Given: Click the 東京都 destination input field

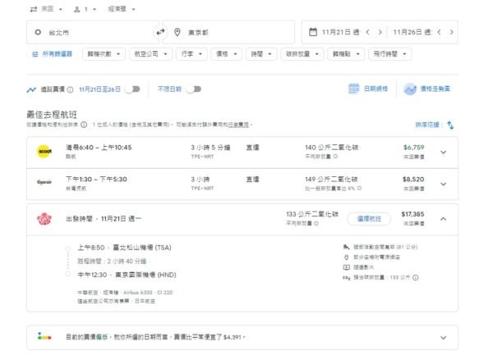Looking at the screenshot, I should 228,32.
